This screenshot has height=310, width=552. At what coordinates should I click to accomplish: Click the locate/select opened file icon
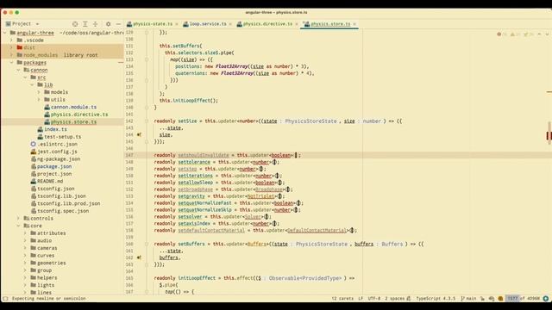tap(75, 24)
